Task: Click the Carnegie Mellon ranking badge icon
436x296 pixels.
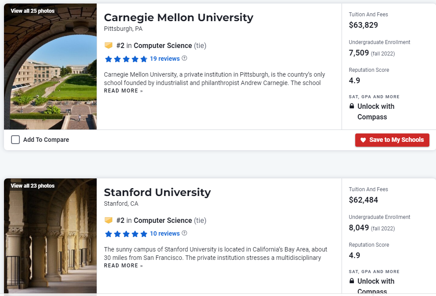Action: click(x=109, y=45)
